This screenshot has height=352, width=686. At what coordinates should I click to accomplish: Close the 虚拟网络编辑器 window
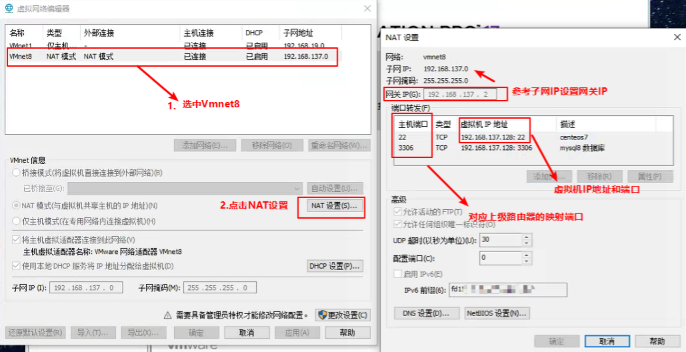(x=367, y=8)
